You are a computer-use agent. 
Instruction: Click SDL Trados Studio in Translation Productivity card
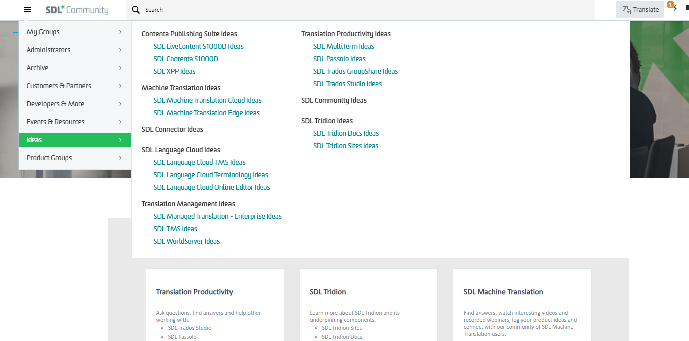pyautogui.click(x=190, y=328)
